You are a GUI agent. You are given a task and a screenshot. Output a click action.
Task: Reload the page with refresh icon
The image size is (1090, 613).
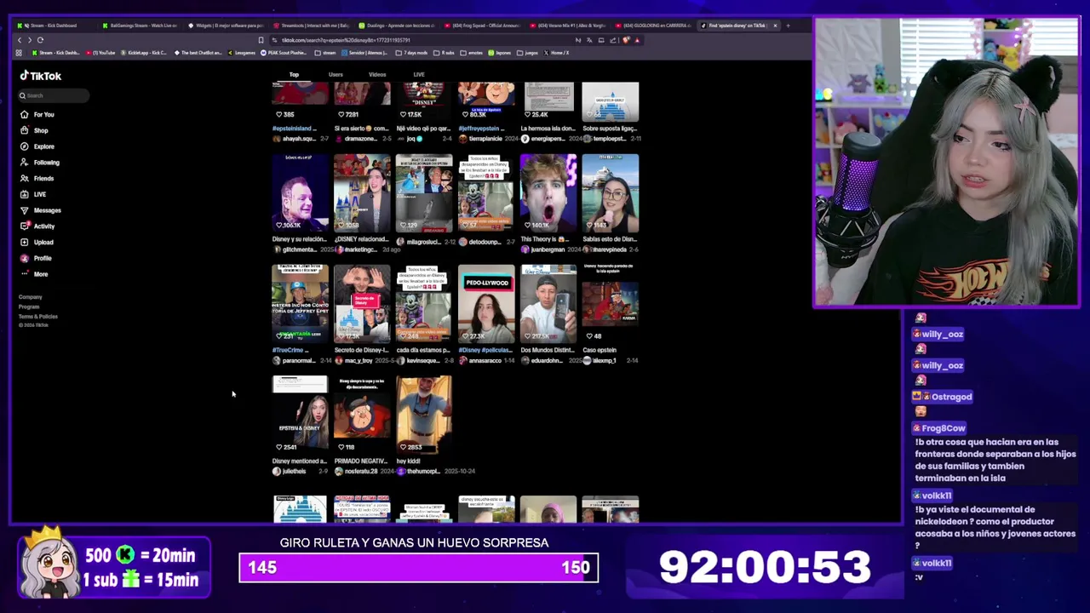[40, 40]
